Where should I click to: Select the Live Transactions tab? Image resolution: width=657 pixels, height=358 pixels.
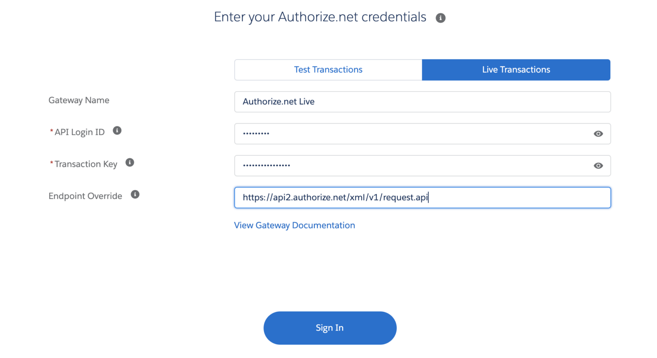click(x=516, y=70)
